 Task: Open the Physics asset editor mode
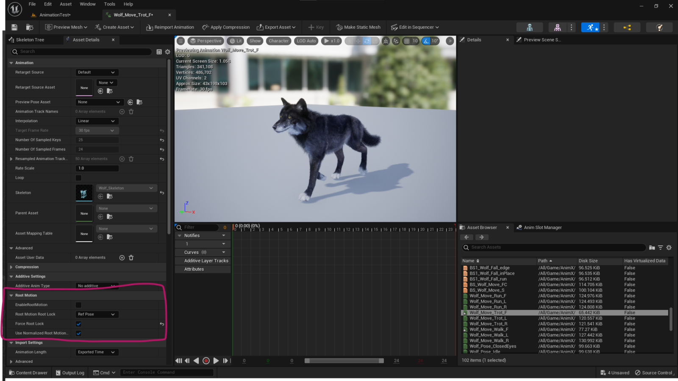tap(659, 27)
